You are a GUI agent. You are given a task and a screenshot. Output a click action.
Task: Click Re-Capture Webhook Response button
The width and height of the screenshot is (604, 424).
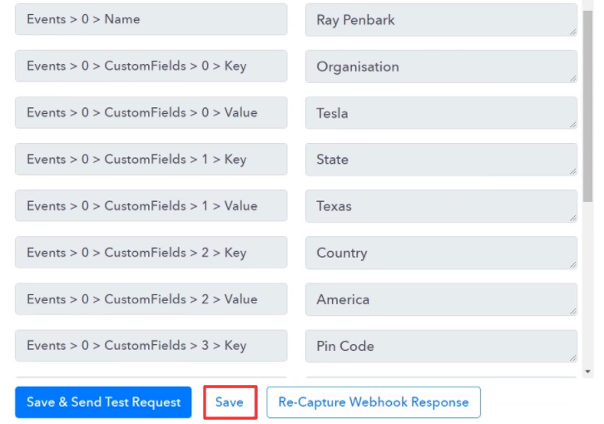tap(374, 402)
